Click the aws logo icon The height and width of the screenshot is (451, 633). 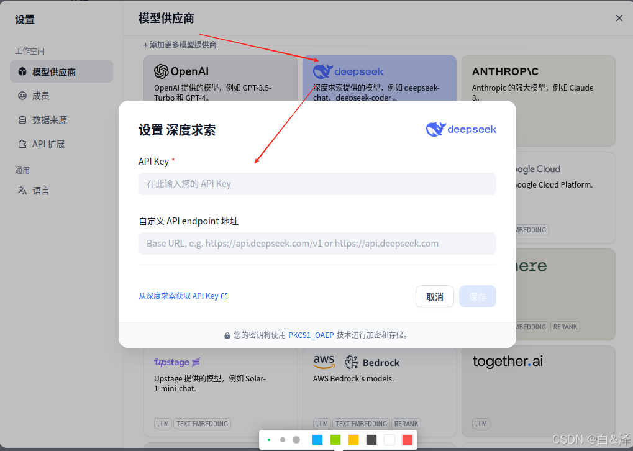(x=324, y=362)
